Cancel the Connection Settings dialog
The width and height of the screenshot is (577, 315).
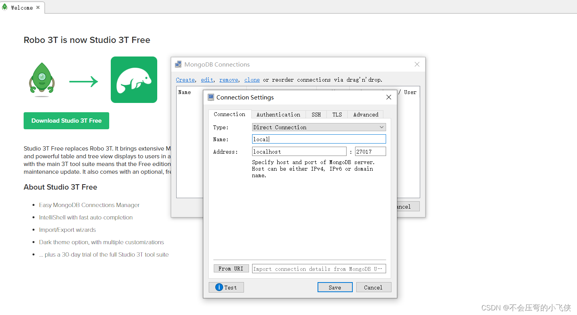click(x=373, y=287)
